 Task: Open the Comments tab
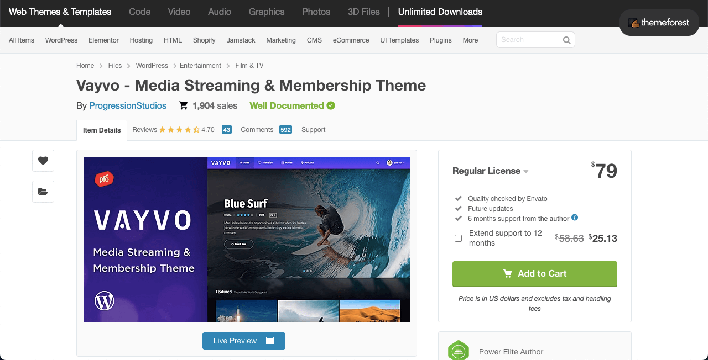click(x=257, y=130)
